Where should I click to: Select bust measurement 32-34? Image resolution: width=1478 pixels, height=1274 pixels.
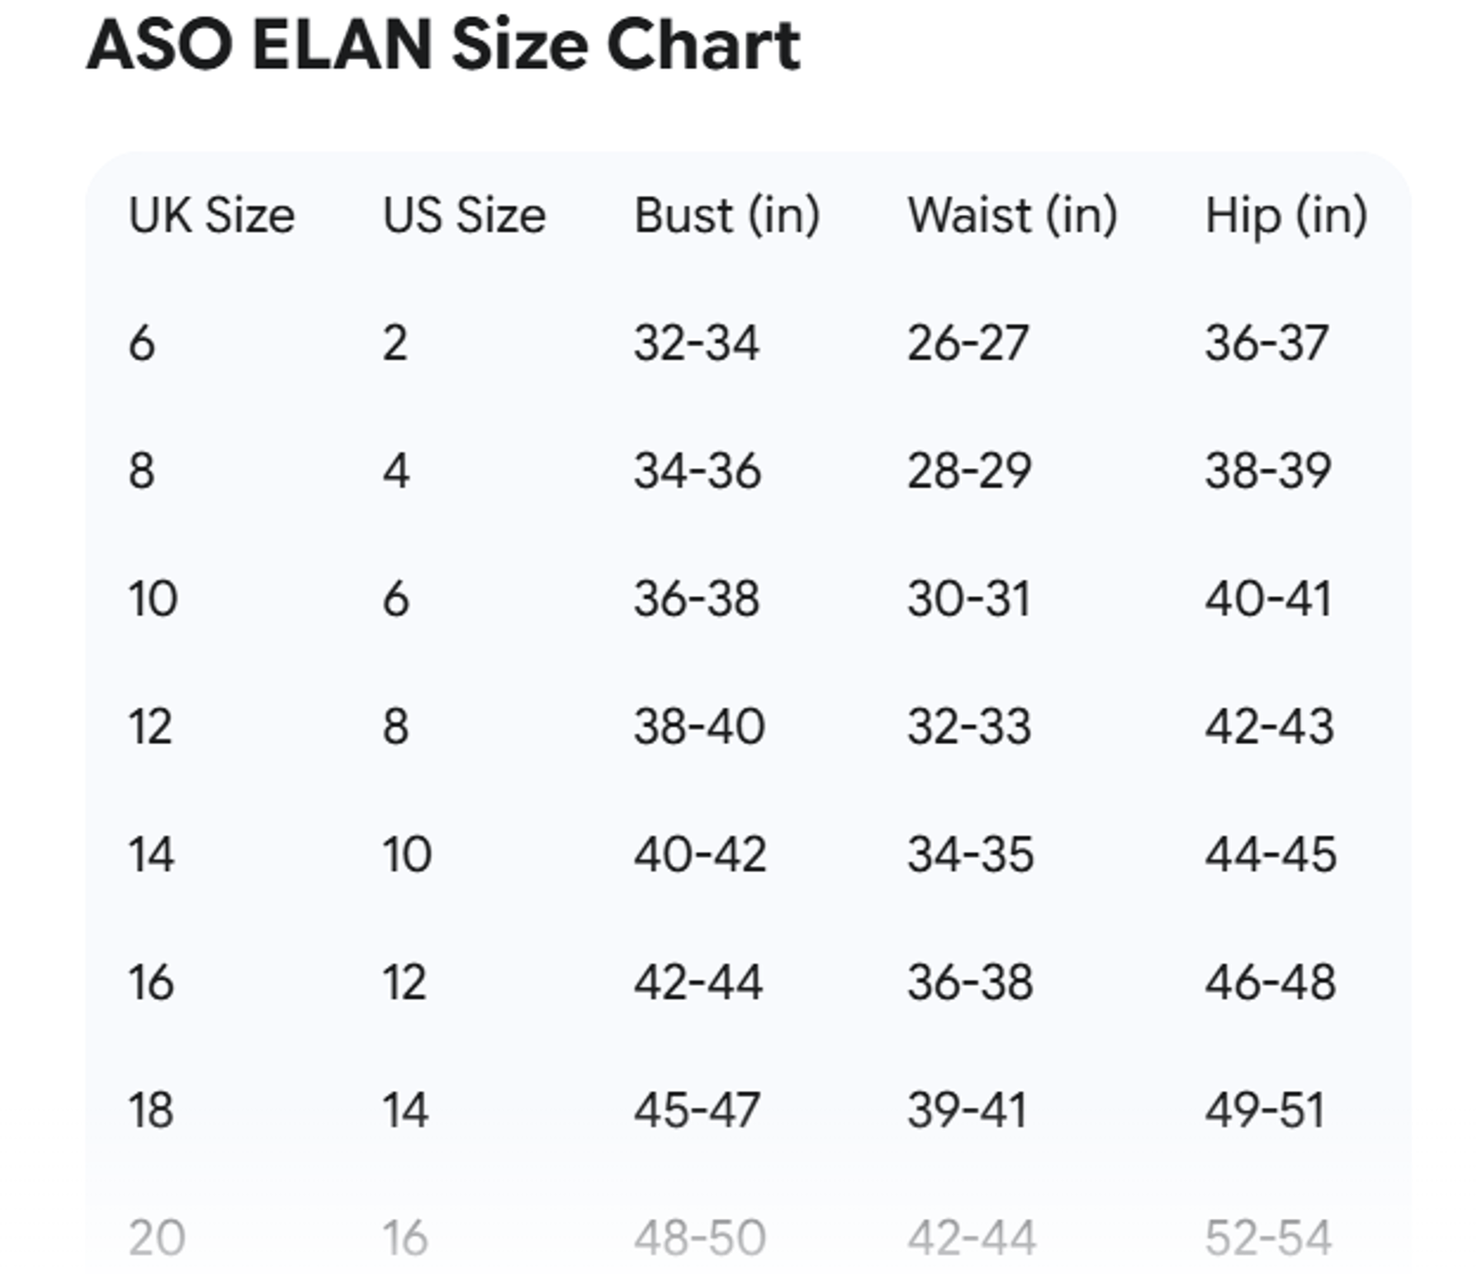[696, 343]
